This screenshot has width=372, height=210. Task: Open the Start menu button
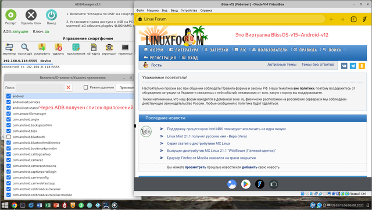click(x=5, y=205)
